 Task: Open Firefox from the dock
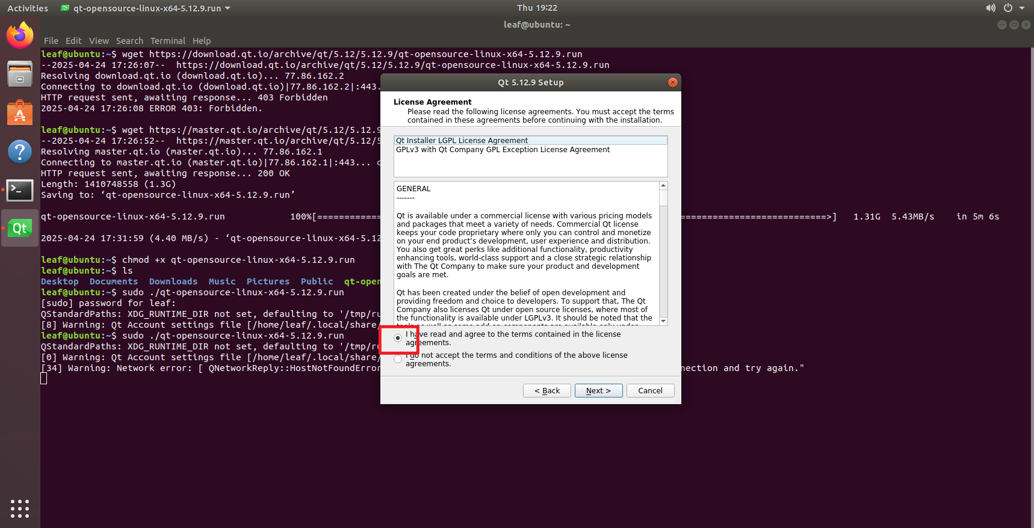(20, 35)
